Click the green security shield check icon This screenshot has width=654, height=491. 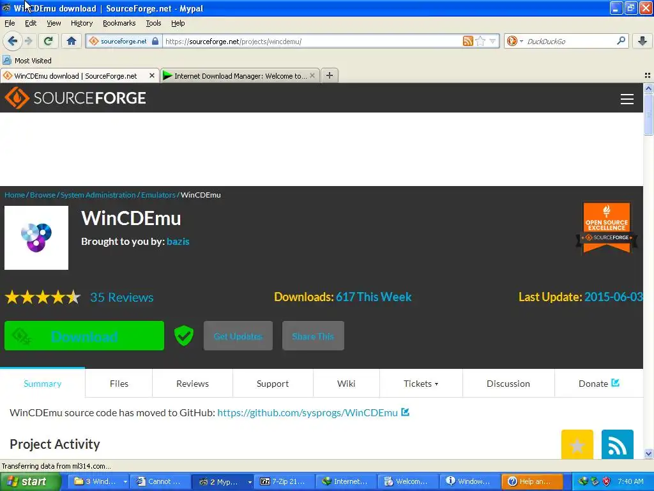tap(183, 335)
